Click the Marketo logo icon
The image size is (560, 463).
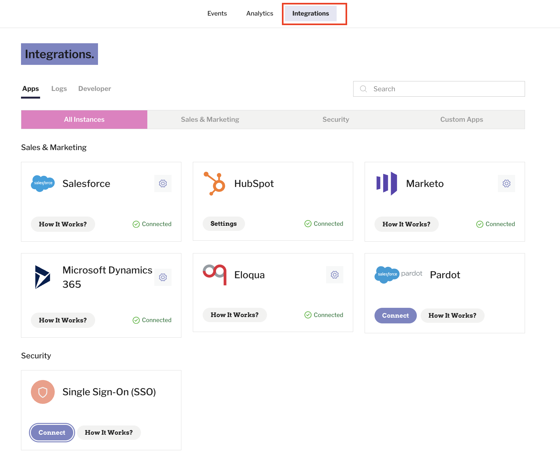click(x=387, y=183)
